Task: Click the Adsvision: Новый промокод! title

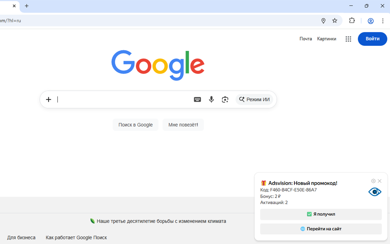Action: pos(303,183)
